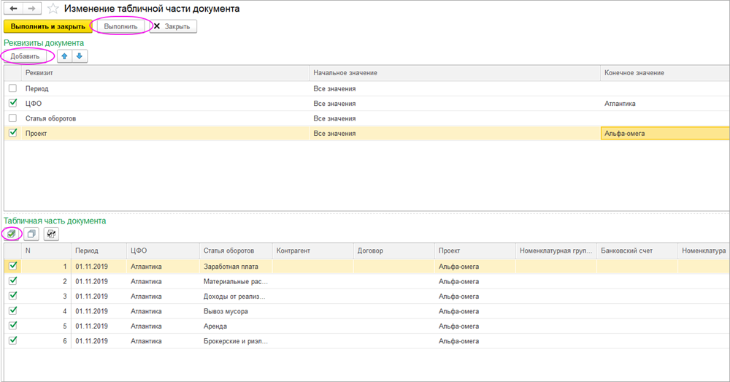
Task: Uncheck all rows in the document table
Action: click(x=31, y=234)
